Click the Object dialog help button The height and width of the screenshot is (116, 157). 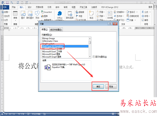pos(110,24)
